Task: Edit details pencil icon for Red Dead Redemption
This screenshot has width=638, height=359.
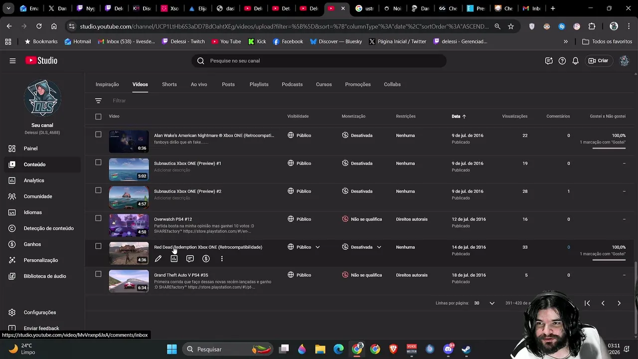Action: coord(158,259)
